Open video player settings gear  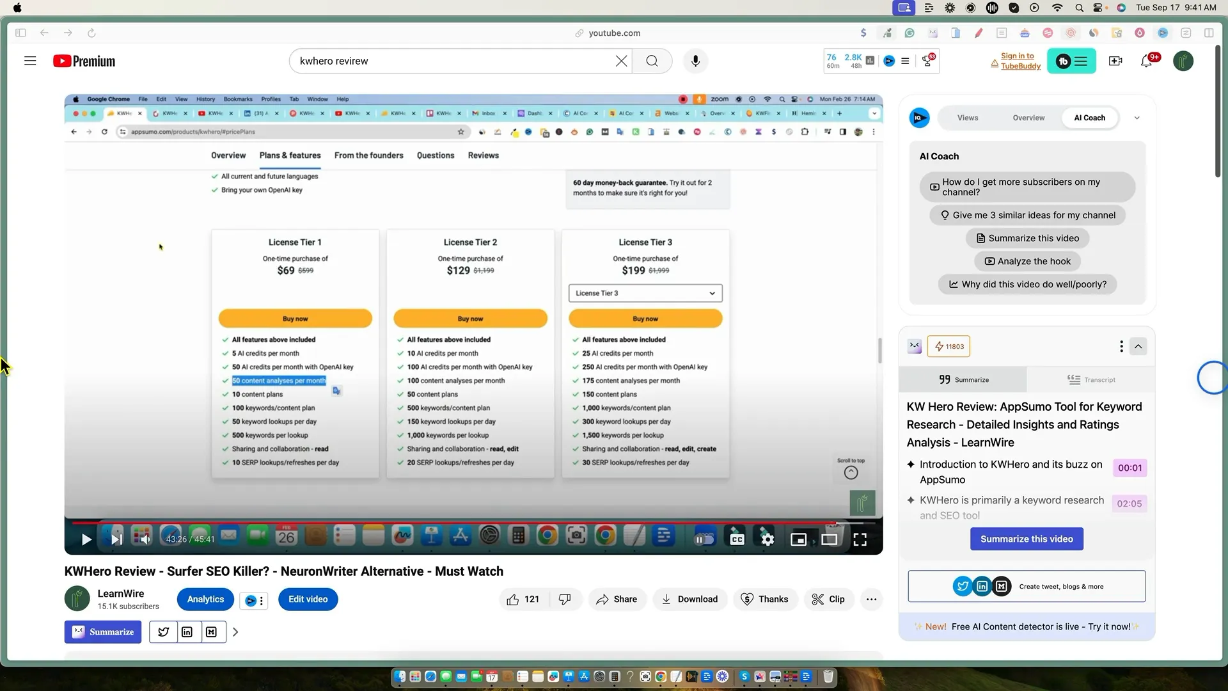click(767, 539)
